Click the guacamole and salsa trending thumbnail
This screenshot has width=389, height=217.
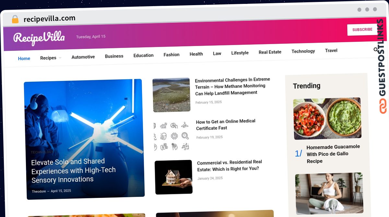click(x=327, y=119)
